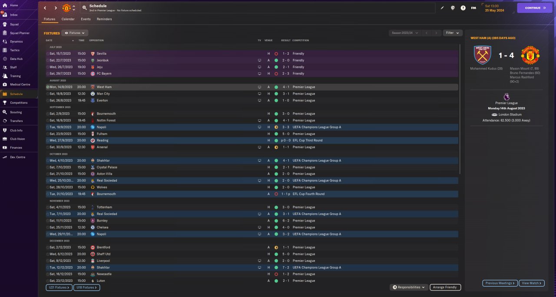Viewport: 556px width, 297px height.
Task: Open the Squad Planner in the sidebar
Action: click(20, 33)
